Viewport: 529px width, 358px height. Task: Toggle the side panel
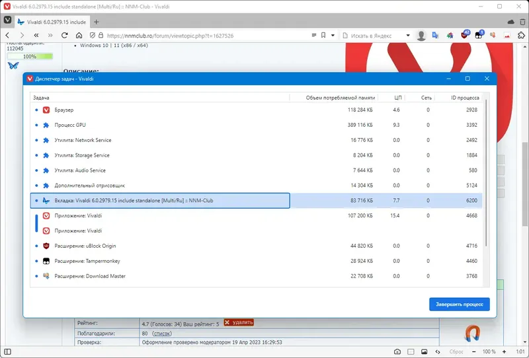coord(7,351)
